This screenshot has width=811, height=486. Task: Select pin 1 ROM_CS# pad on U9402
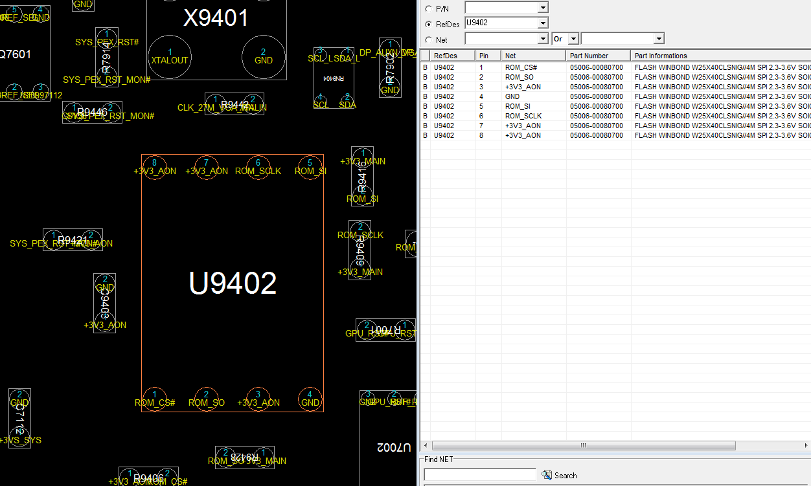pyautogui.click(x=154, y=398)
